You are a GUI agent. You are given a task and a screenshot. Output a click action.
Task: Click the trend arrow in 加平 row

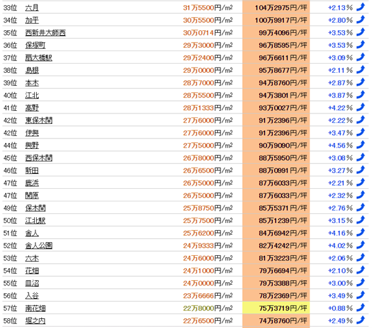tap(361, 20)
